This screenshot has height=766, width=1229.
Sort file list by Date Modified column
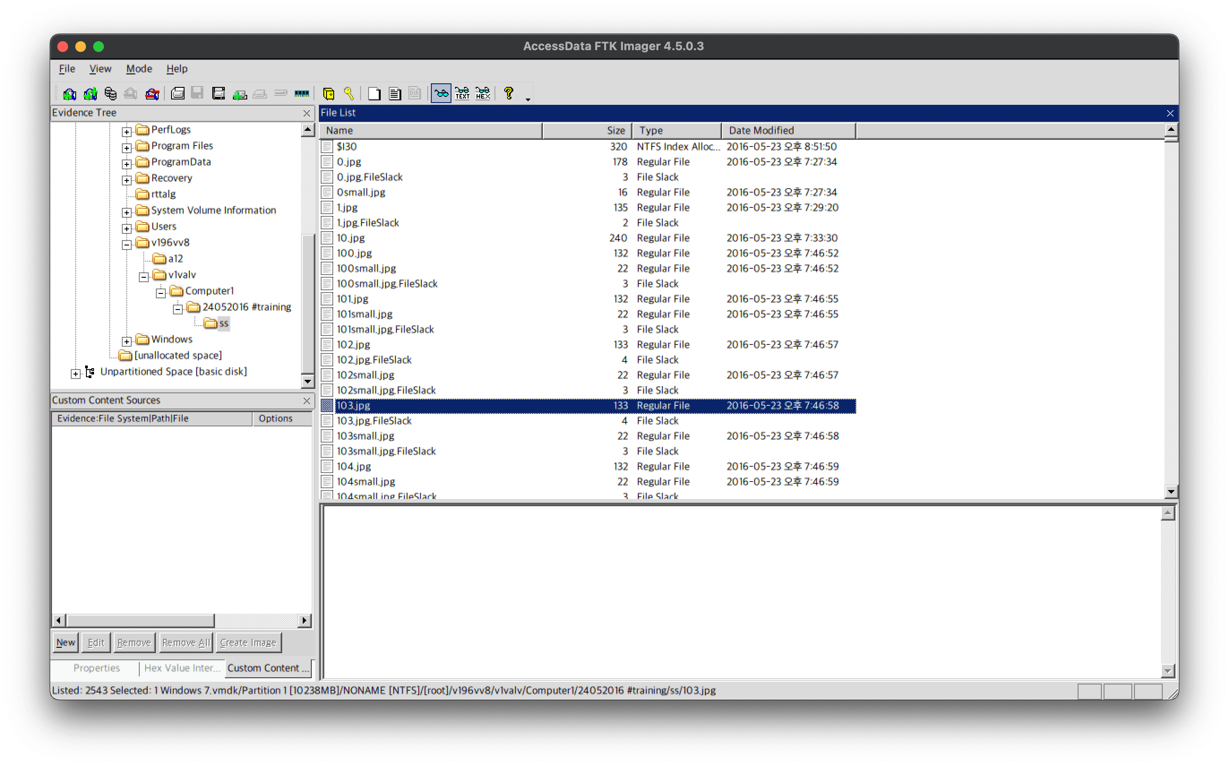788,130
